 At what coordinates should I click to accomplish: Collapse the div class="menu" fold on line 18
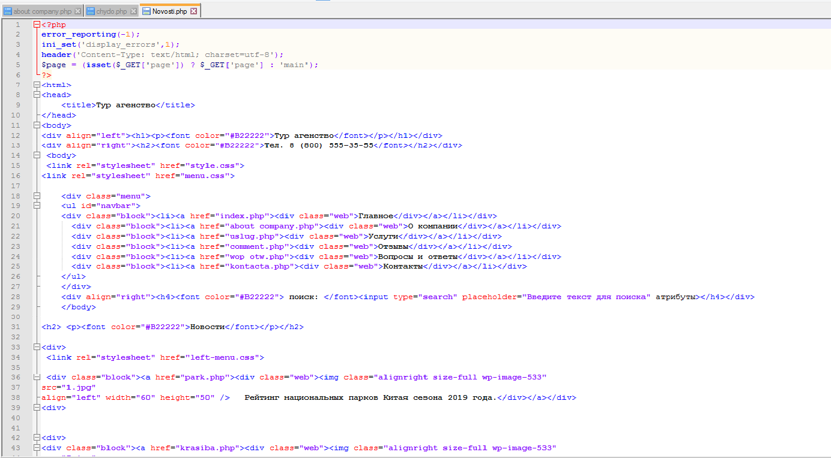tap(37, 196)
